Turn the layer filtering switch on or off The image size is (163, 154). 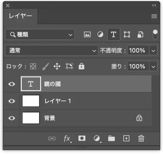155,34
